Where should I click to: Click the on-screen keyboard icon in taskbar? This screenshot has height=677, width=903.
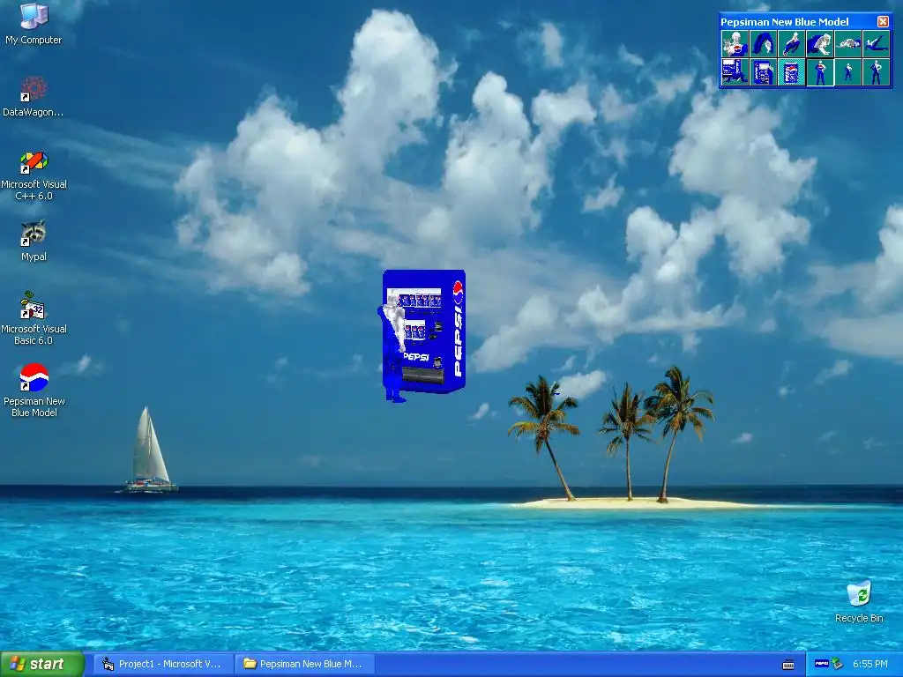(788, 665)
